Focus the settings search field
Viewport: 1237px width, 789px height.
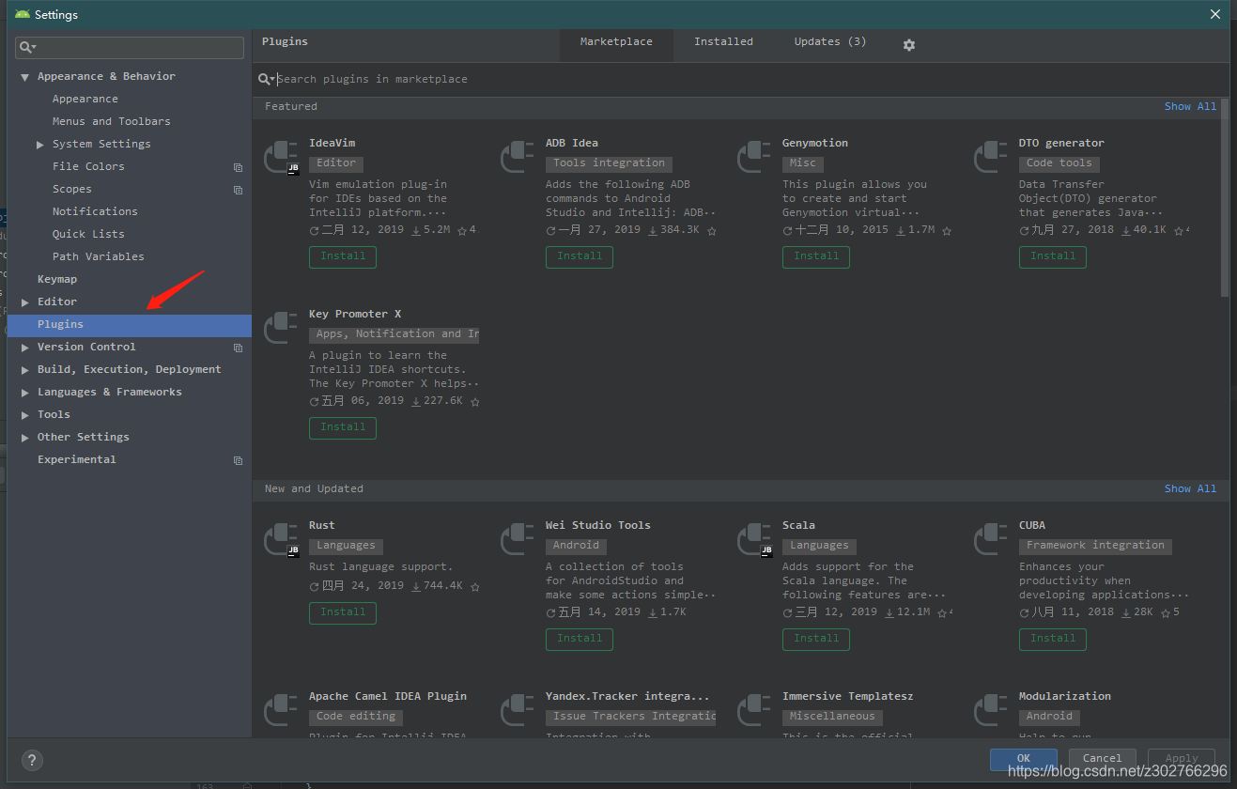pos(130,48)
